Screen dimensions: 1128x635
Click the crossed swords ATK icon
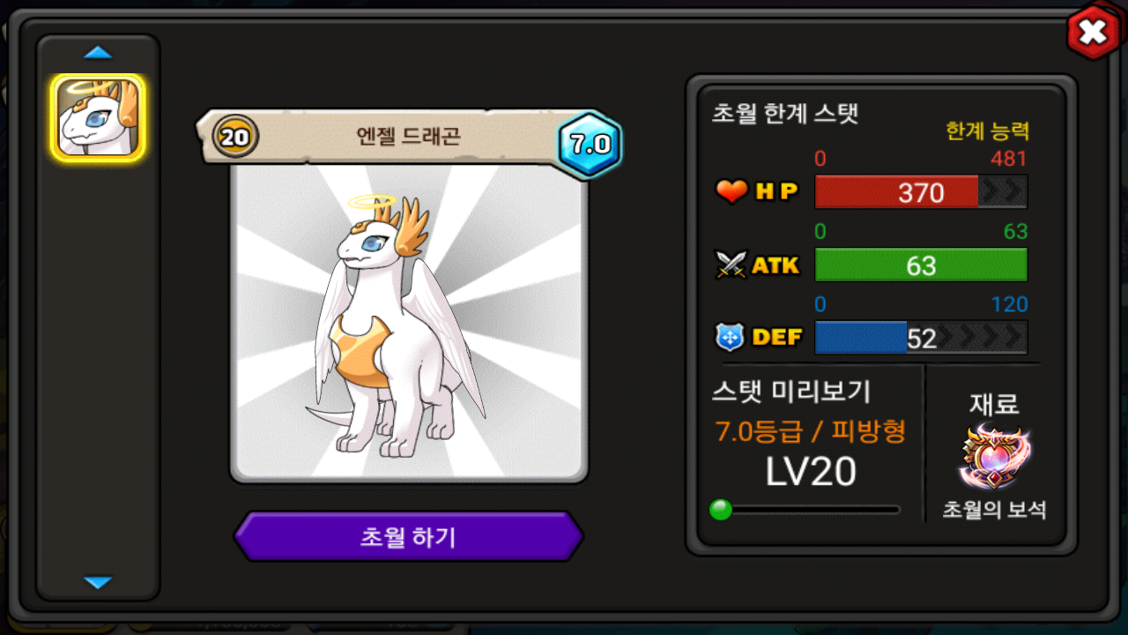point(731,265)
